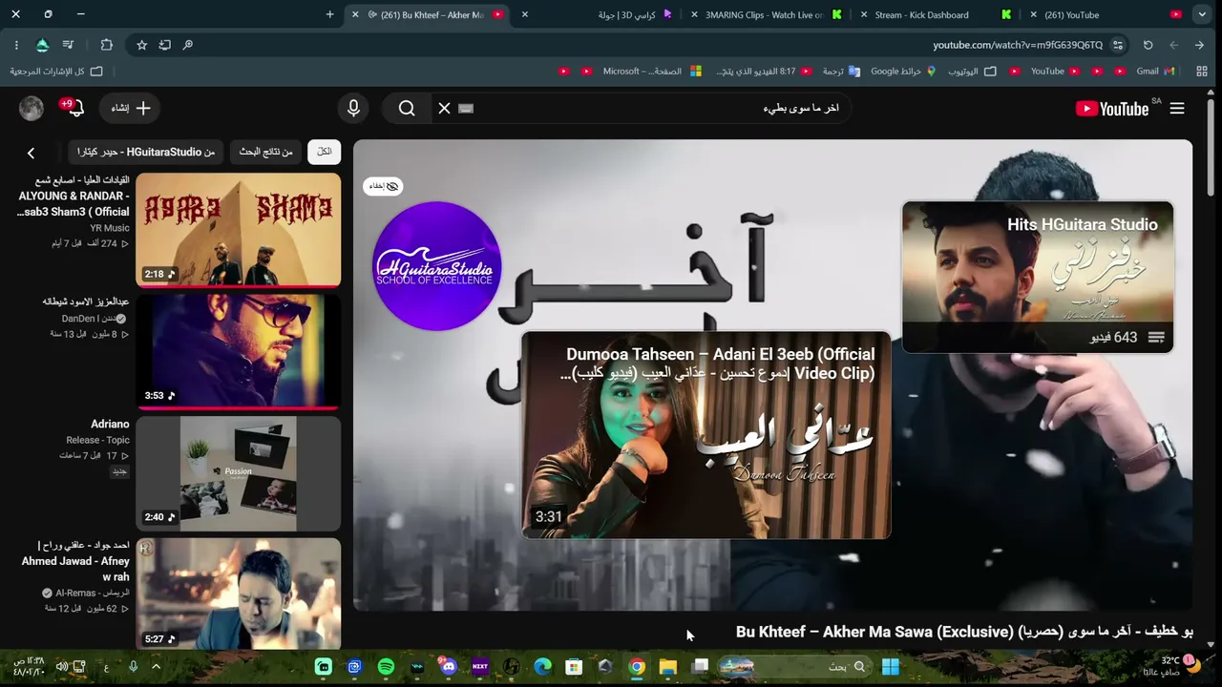Clear the YouTube search query
The height and width of the screenshot is (687, 1222).
tap(444, 109)
